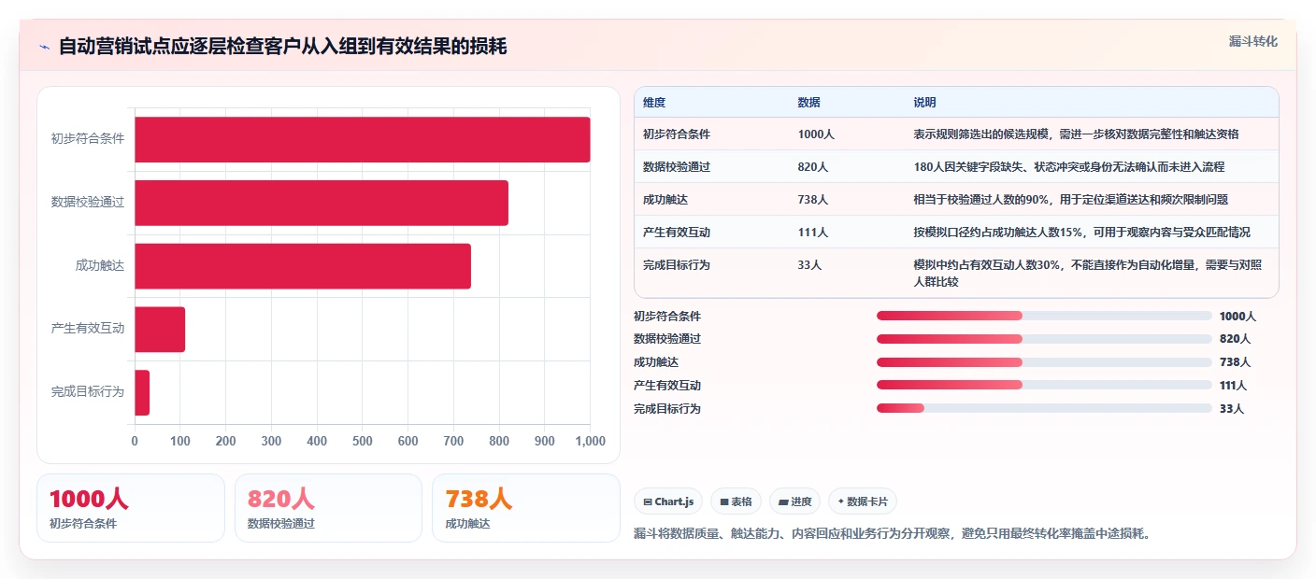Click the 完成目标行为 chart bar
The height and width of the screenshot is (579, 1316).
tap(142, 392)
